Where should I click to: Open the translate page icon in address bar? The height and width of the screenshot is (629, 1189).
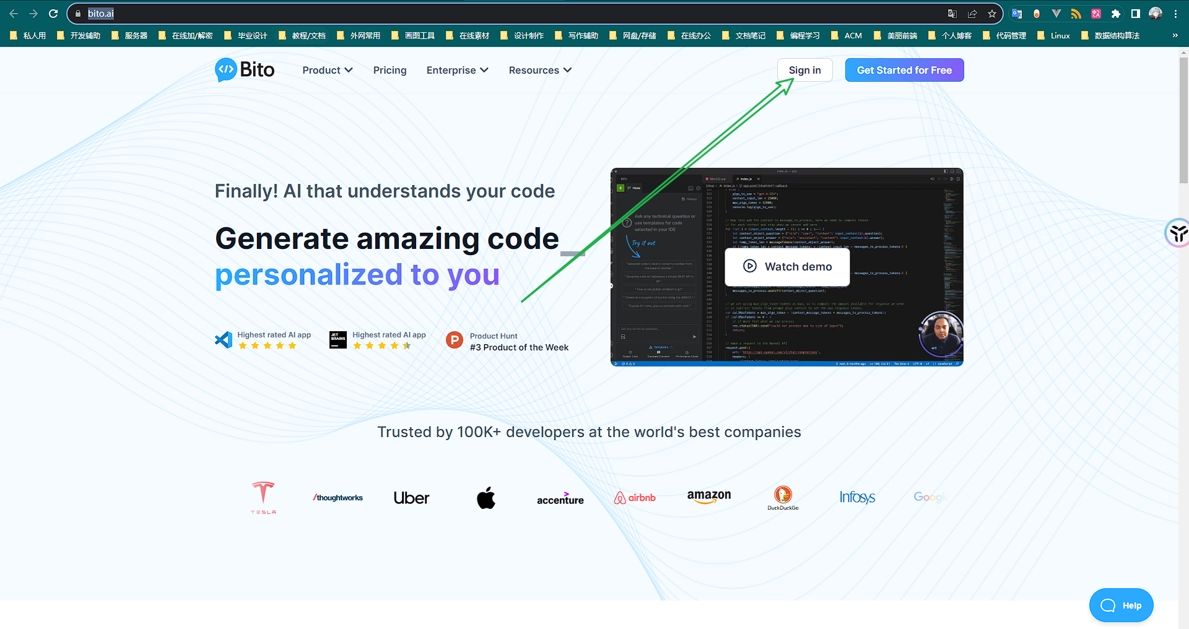(x=952, y=14)
